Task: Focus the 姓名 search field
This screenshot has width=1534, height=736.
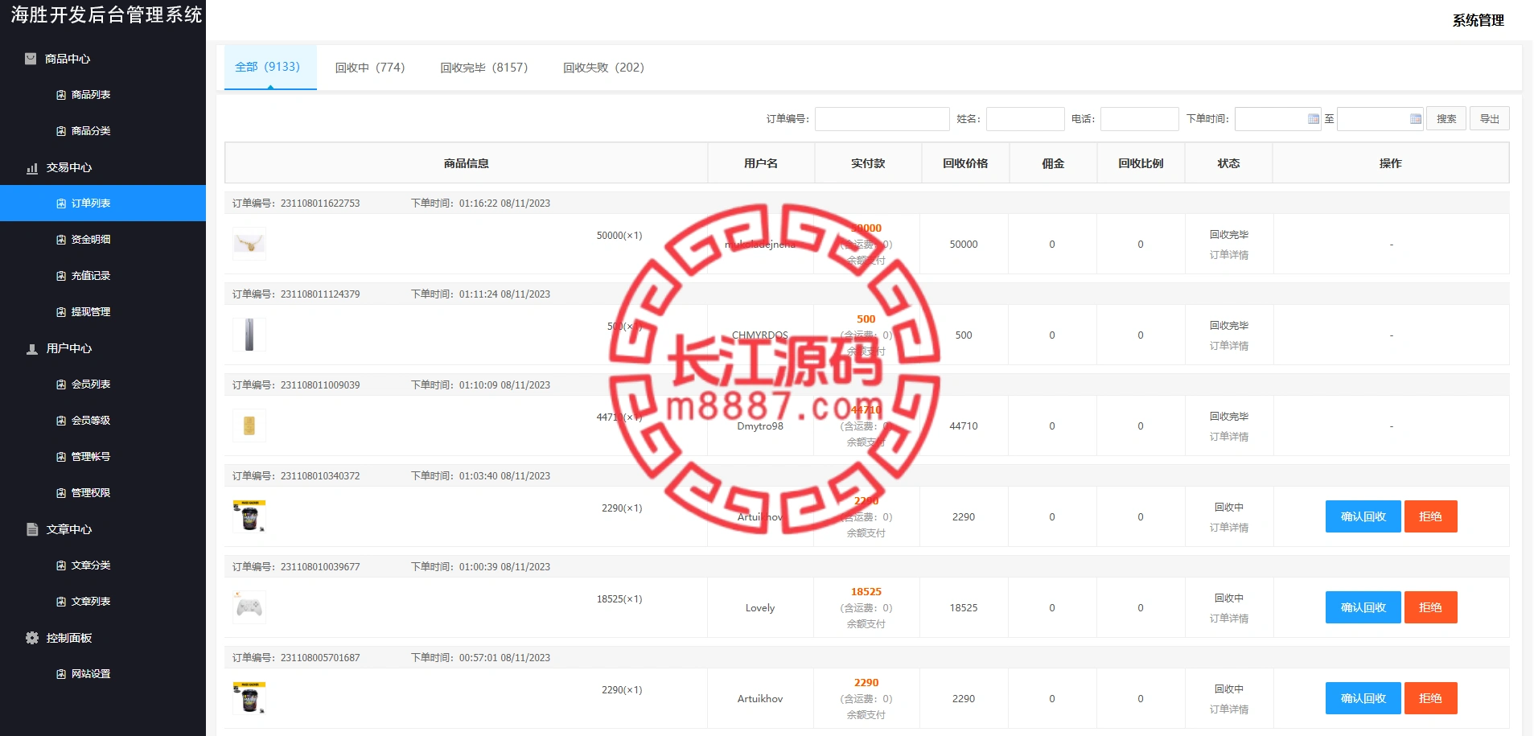Action: click(x=1025, y=119)
